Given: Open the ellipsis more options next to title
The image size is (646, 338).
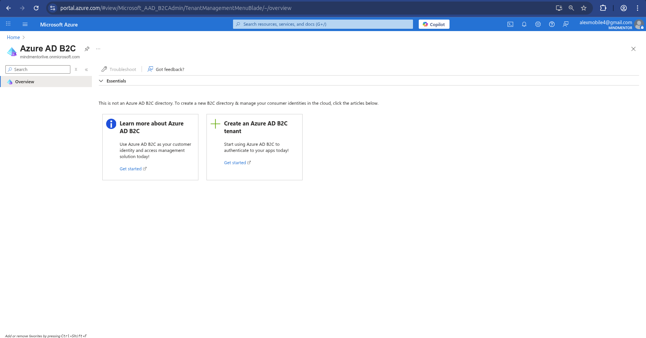Looking at the screenshot, I should (98, 49).
